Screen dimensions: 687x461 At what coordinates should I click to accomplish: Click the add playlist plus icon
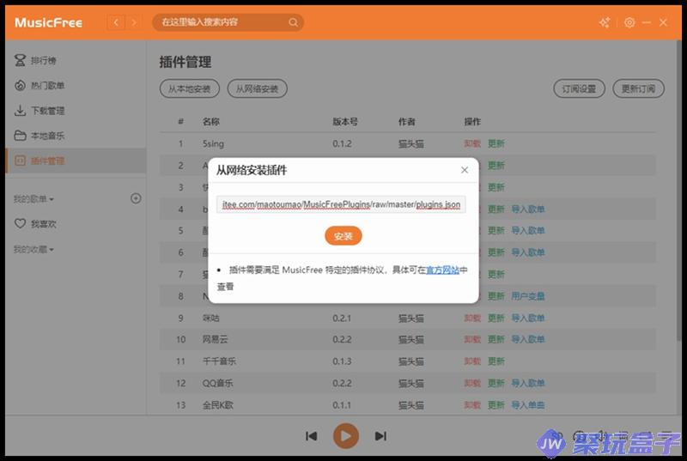tap(136, 198)
